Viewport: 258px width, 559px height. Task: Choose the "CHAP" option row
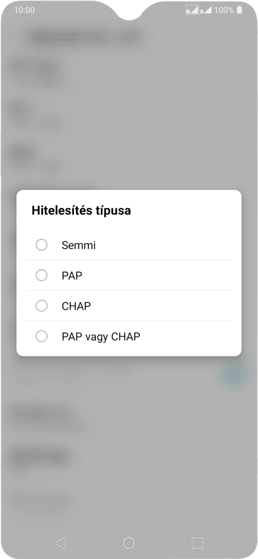pos(129,306)
